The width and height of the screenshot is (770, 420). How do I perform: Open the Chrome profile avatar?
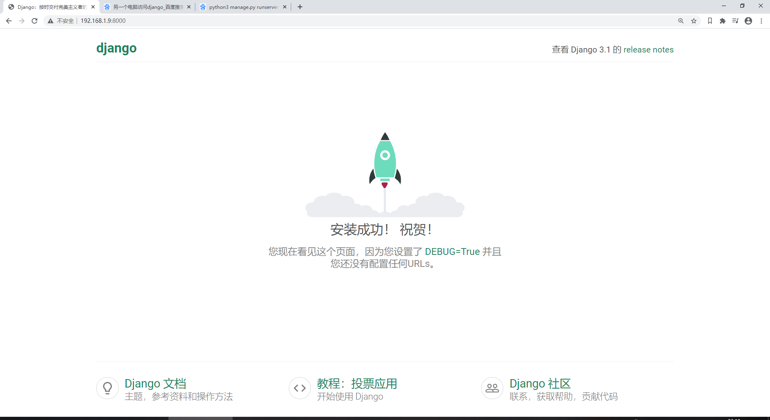point(748,21)
